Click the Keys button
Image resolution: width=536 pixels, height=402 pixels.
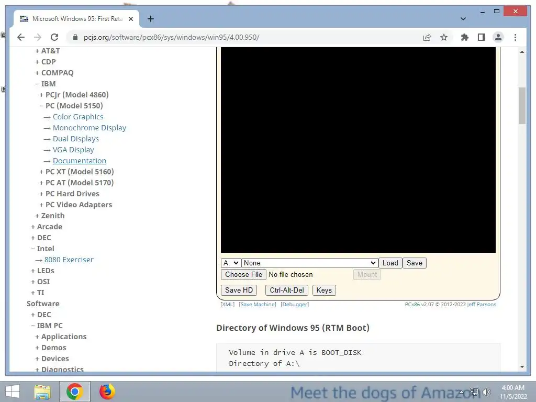pos(324,290)
